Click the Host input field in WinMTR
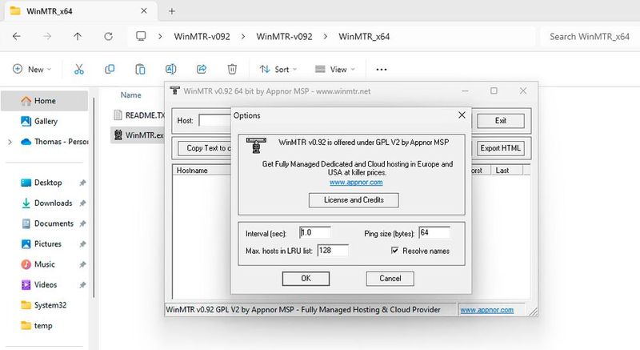 tap(215, 120)
